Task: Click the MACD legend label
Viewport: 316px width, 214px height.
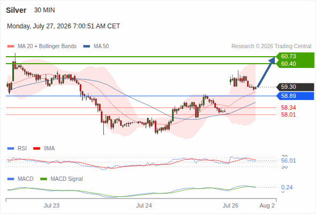Action: pyautogui.click(x=26, y=179)
